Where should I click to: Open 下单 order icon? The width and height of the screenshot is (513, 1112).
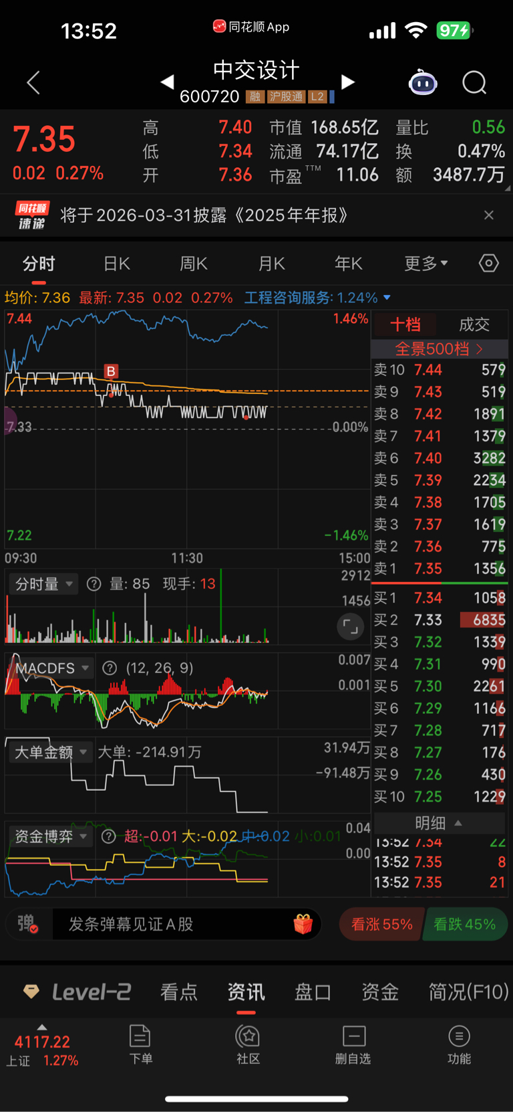tap(140, 1044)
